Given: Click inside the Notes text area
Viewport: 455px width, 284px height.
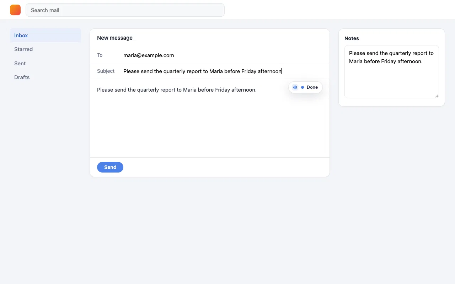Looking at the screenshot, I should click(x=392, y=72).
